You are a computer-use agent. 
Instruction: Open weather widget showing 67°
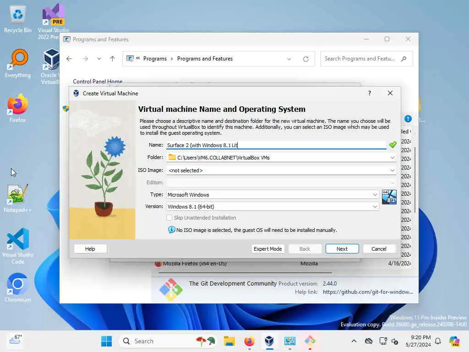(15, 341)
